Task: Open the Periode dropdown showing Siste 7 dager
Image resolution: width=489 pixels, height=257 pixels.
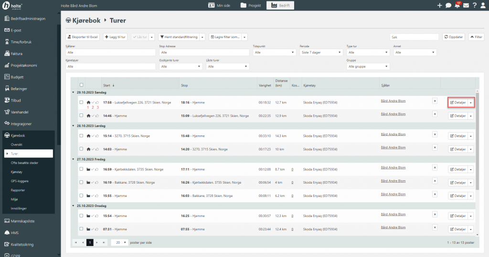Action: [x=320, y=52]
